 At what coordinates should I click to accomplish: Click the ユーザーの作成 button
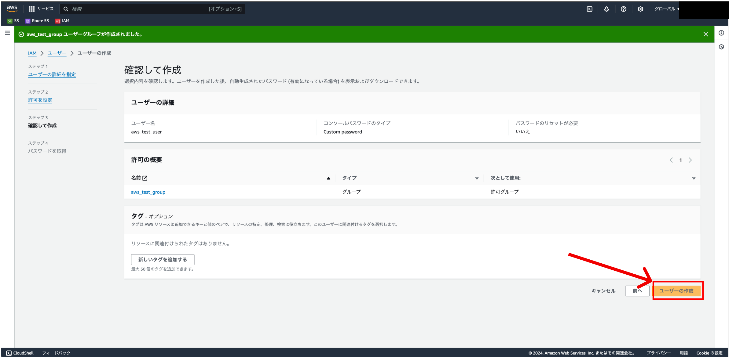677,291
